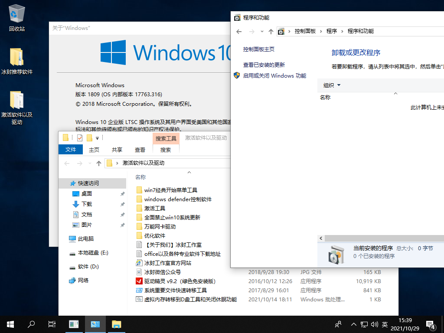This screenshot has height=333, width=444.
Task: Click 控制面板 in the breadcrumb path
Action: [305, 31]
